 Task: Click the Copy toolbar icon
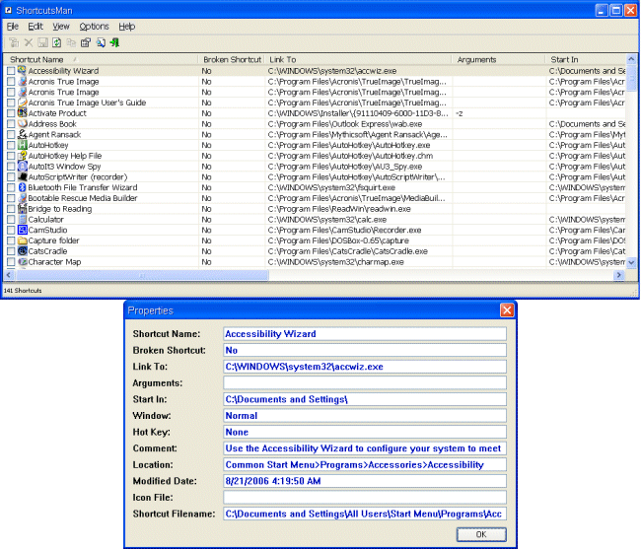coord(71,42)
